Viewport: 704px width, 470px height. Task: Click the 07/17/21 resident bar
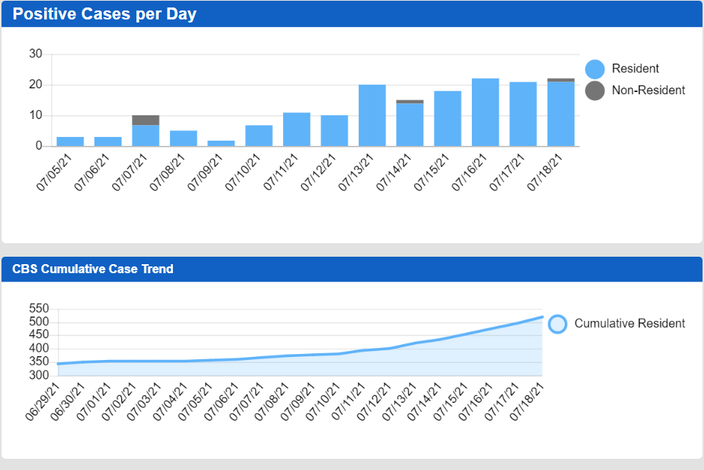click(523, 114)
